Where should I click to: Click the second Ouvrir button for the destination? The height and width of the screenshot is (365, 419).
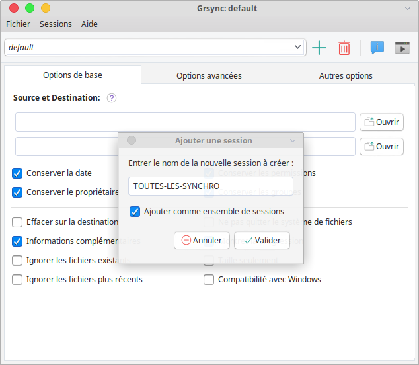[x=381, y=147]
